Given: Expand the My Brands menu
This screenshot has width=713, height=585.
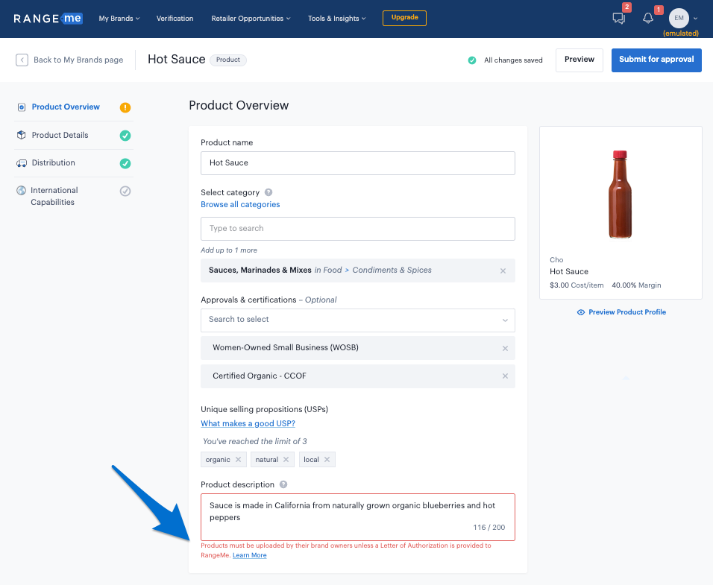Looking at the screenshot, I should click(x=119, y=19).
